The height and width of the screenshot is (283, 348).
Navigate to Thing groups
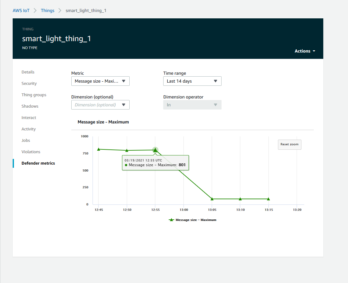pos(34,95)
